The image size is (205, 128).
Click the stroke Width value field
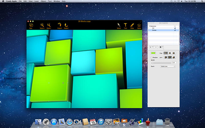pos(174,62)
